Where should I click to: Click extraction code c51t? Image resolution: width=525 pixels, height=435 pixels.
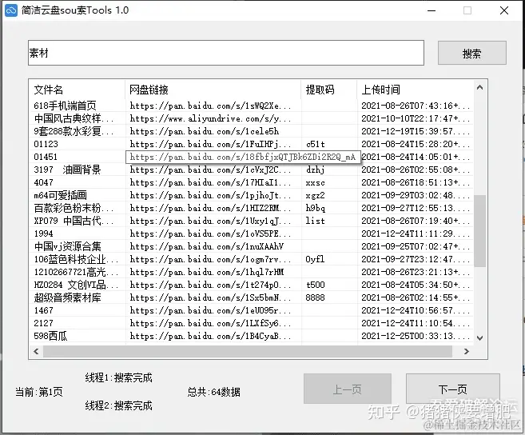pyautogui.click(x=316, y=144)
